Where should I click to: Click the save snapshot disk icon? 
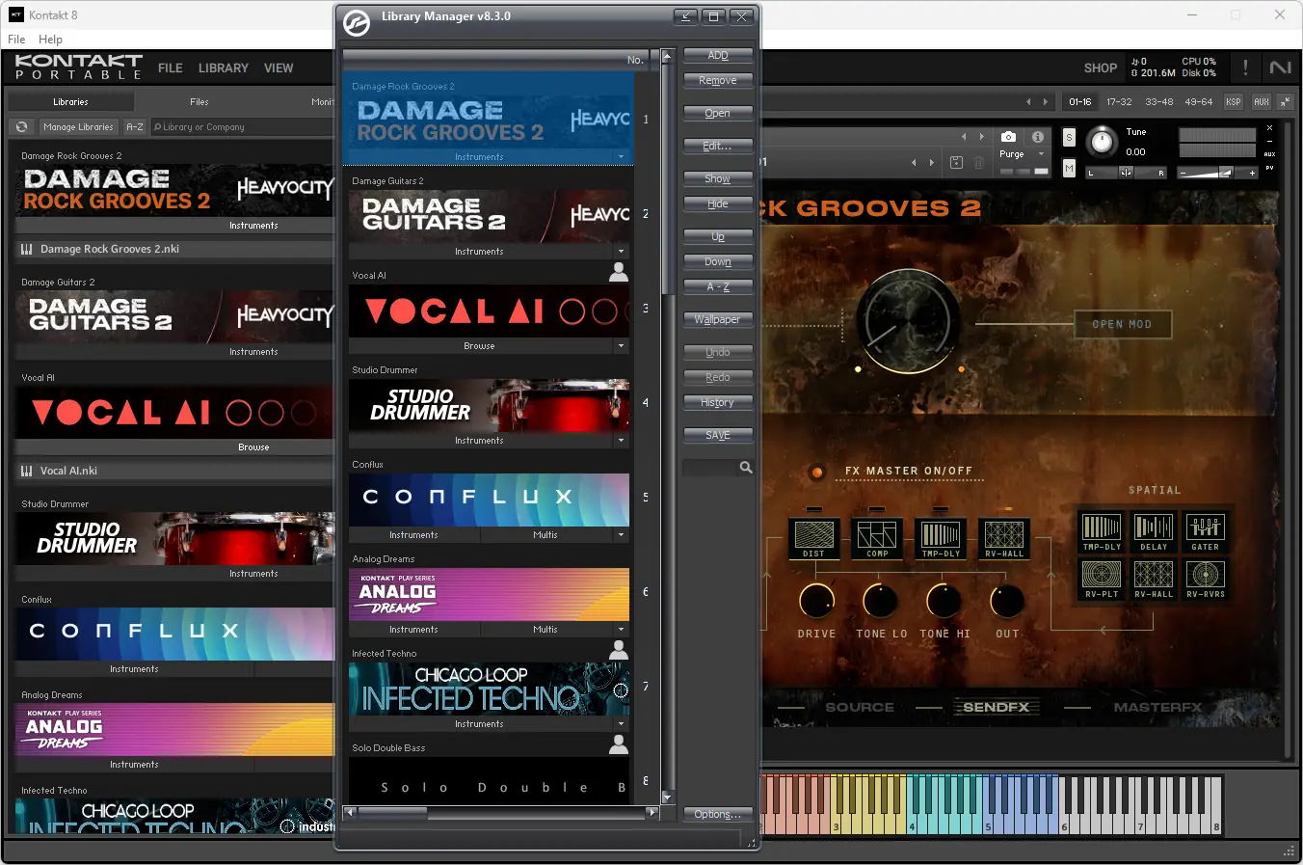point(956,163)
